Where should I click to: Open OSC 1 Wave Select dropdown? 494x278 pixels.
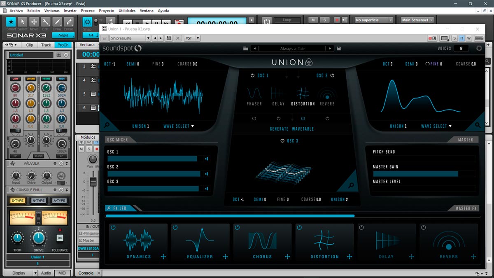coord(179,126)
